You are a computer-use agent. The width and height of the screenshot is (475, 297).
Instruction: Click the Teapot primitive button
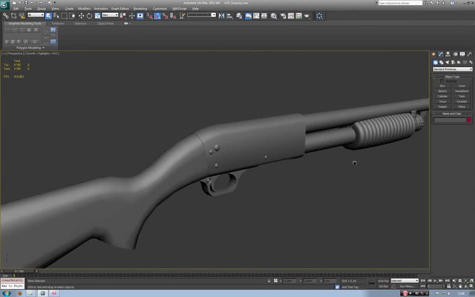coord(442,106)
